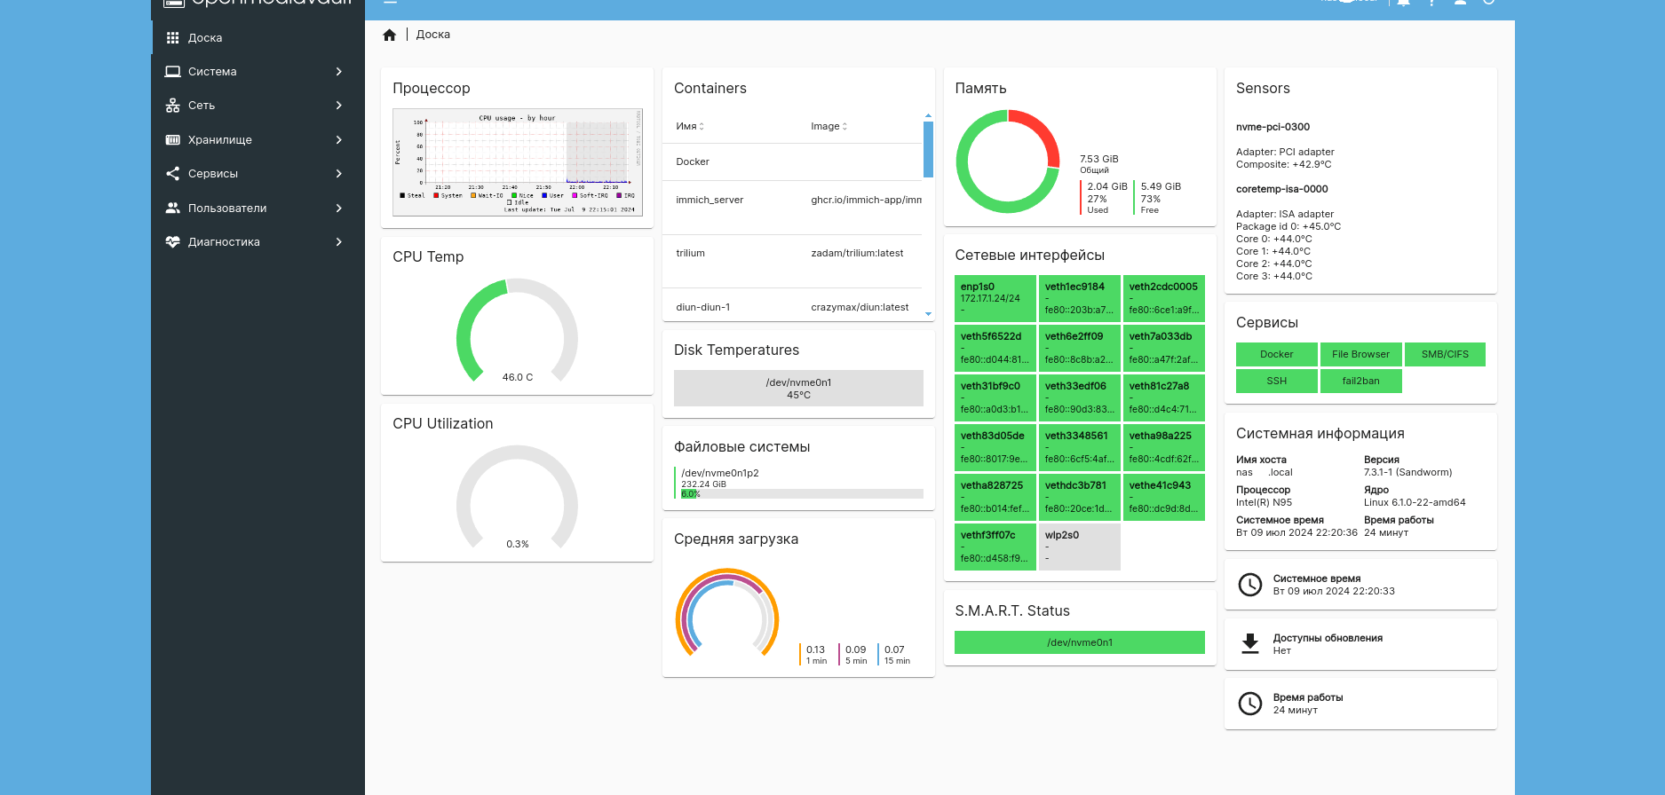Select the Сеть menu label
This screenshot has height=795, width=1665.
(x=202, y=106)
